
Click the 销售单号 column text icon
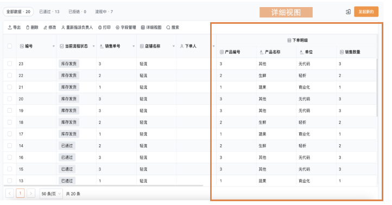pos(102,46)
